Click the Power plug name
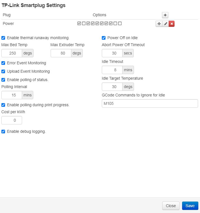Viewport: 200px width, 213px height. click(x=8, y=24)
